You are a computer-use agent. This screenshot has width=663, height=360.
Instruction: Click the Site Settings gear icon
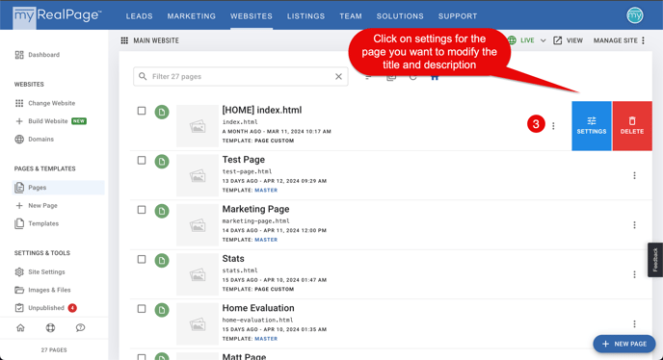click(19, 271)
